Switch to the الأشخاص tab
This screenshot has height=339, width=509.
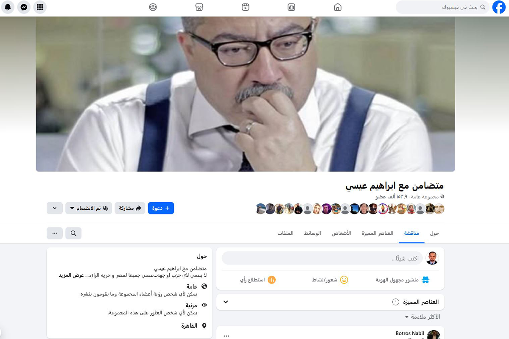click(x=341, y=233)
